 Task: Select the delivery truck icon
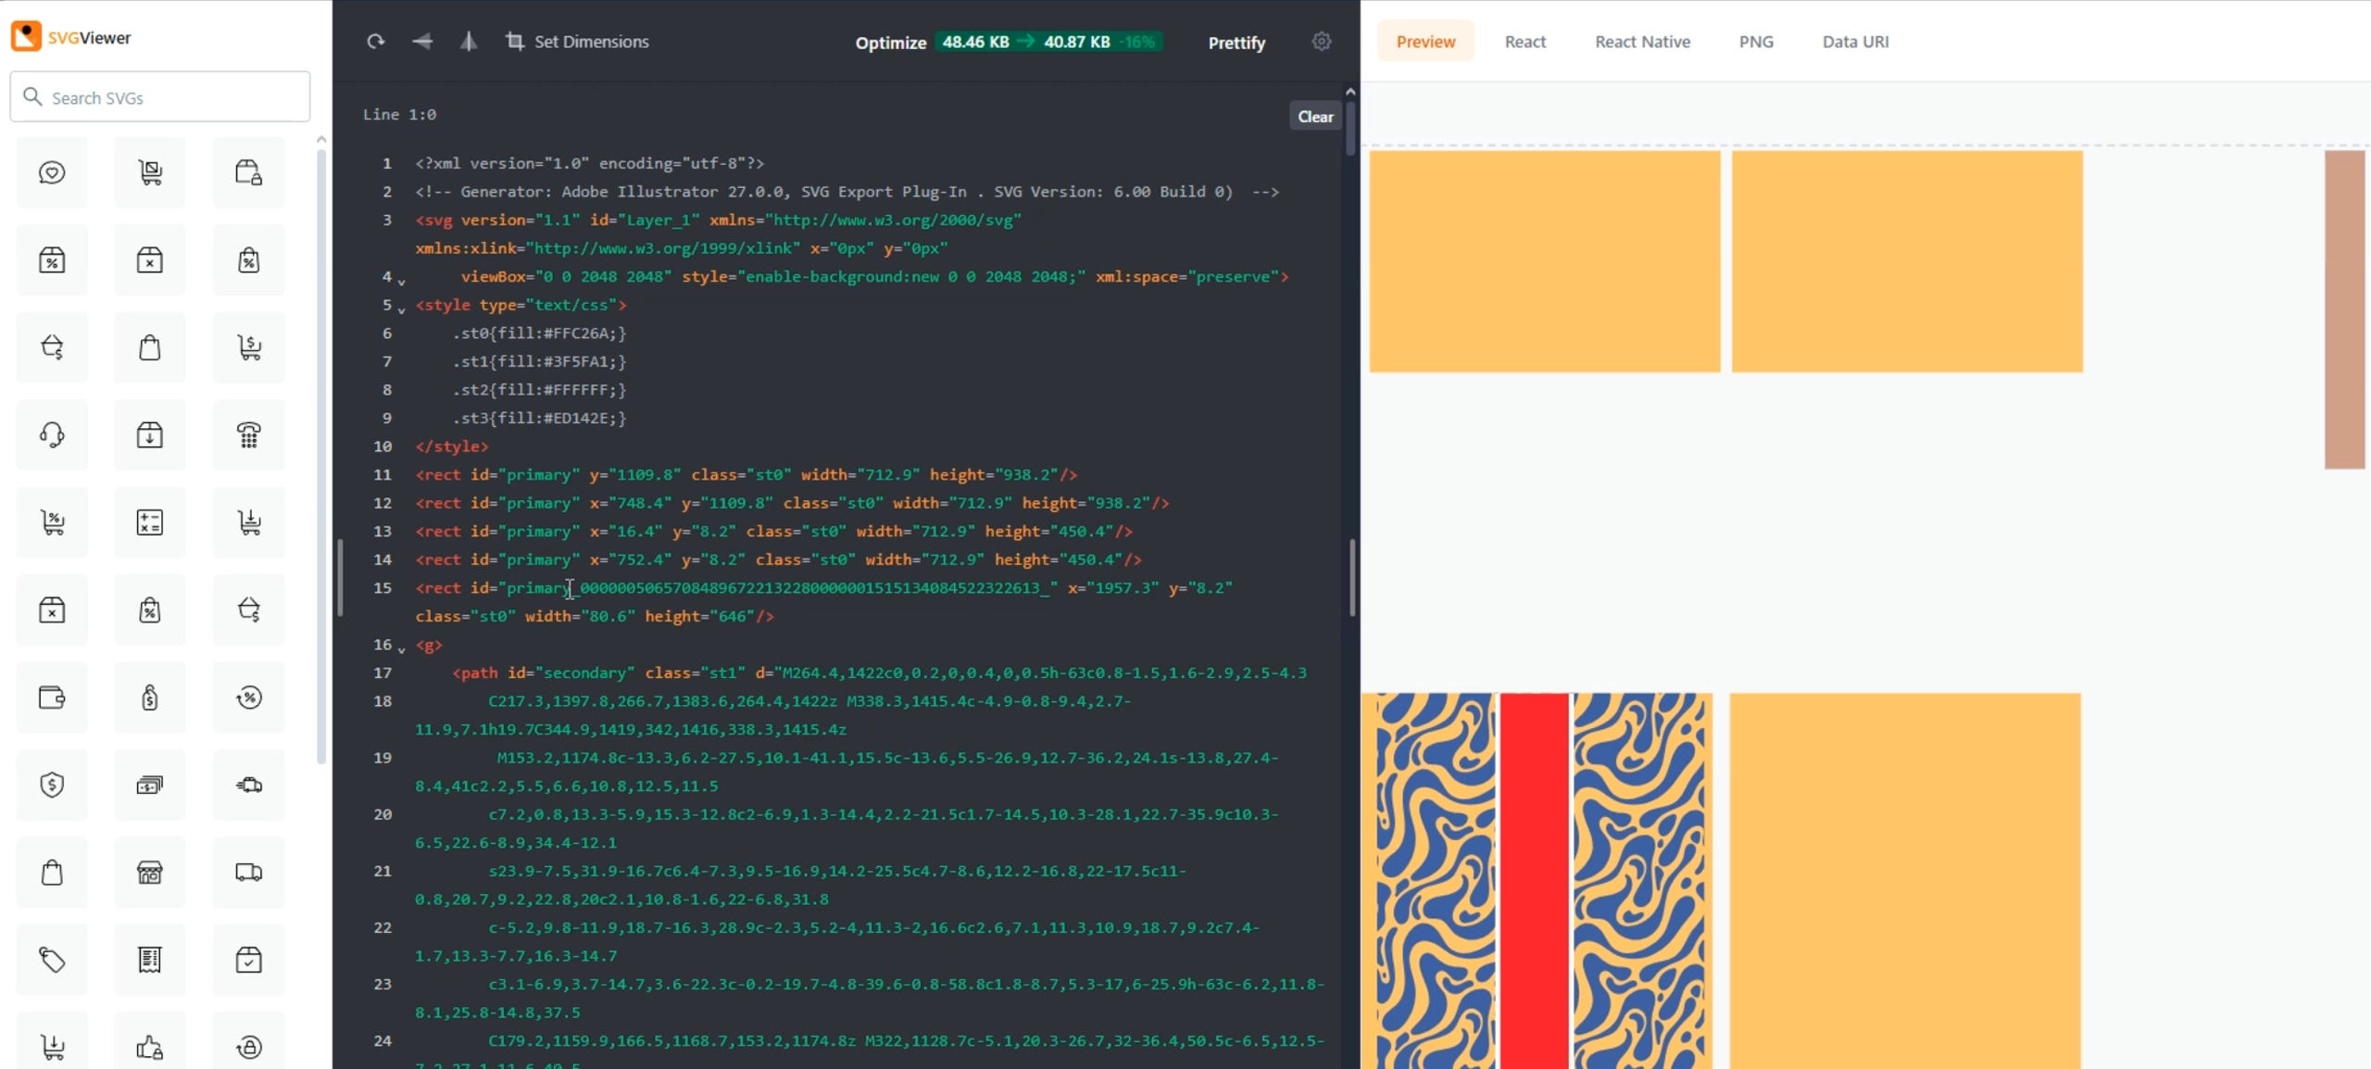[248, 873]
